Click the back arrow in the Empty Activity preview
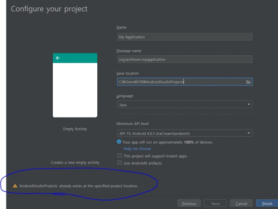Screen dimensions: 278x209 [x=58, y=58]
